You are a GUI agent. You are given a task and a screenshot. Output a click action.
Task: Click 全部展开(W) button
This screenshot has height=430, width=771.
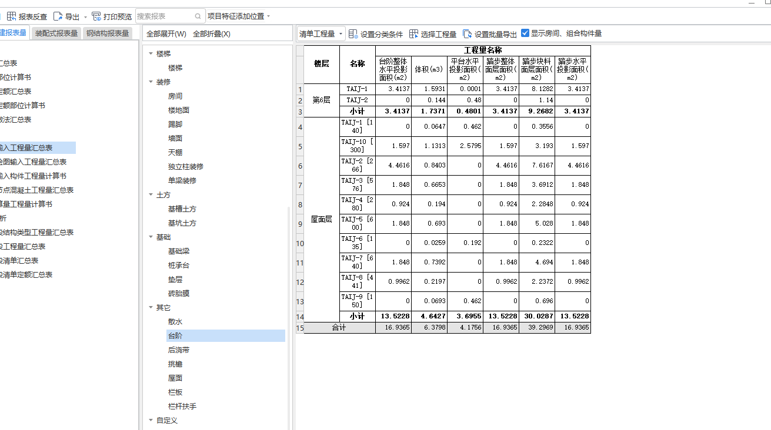pyautogui.click(x=166, y=34)
